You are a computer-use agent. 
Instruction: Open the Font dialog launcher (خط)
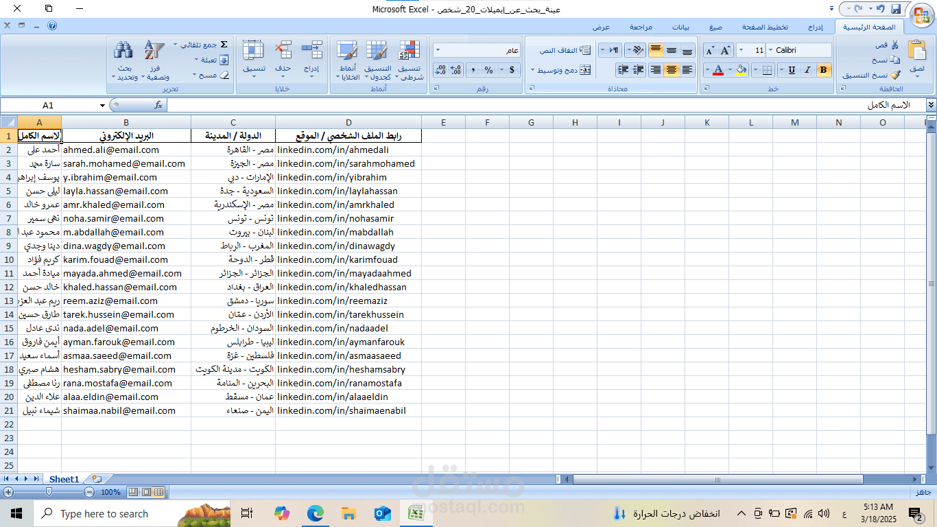click(x=707, y=89)
